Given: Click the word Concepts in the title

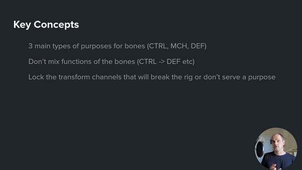Looking at the screenshot, I should pyautogui.click(x=56, y=25).
